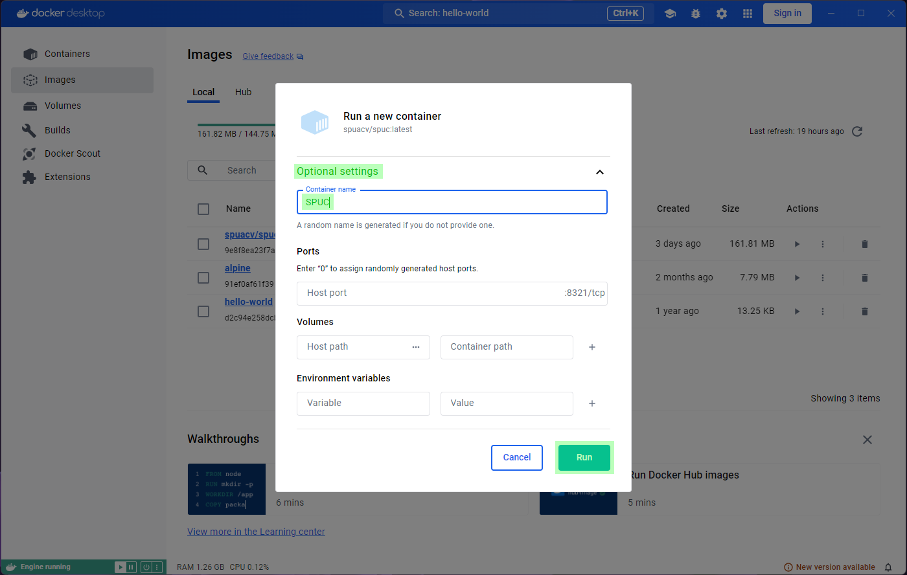The width and height of the screenshot is (907, 575).
Task: Click the engine play button in status bar
Action: (x=120, y=567)
